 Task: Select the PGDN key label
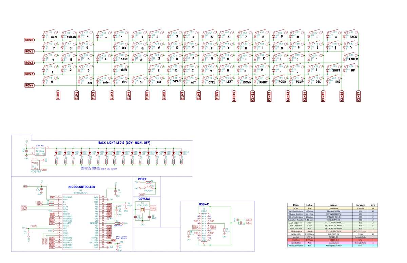click(x=283, y=82)
